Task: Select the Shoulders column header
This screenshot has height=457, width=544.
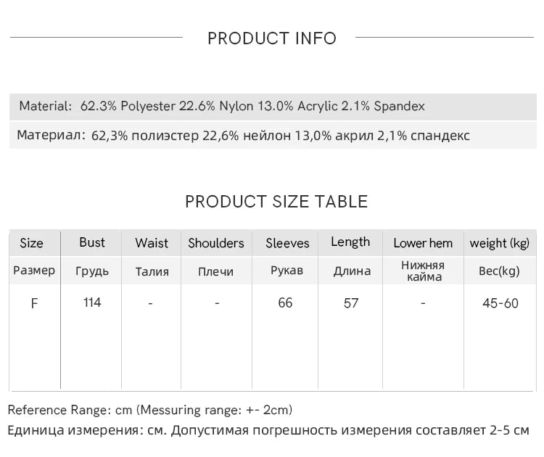Action: click(216, 243)
